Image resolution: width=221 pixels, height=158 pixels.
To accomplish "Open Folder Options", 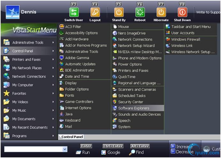I will 85,89.
